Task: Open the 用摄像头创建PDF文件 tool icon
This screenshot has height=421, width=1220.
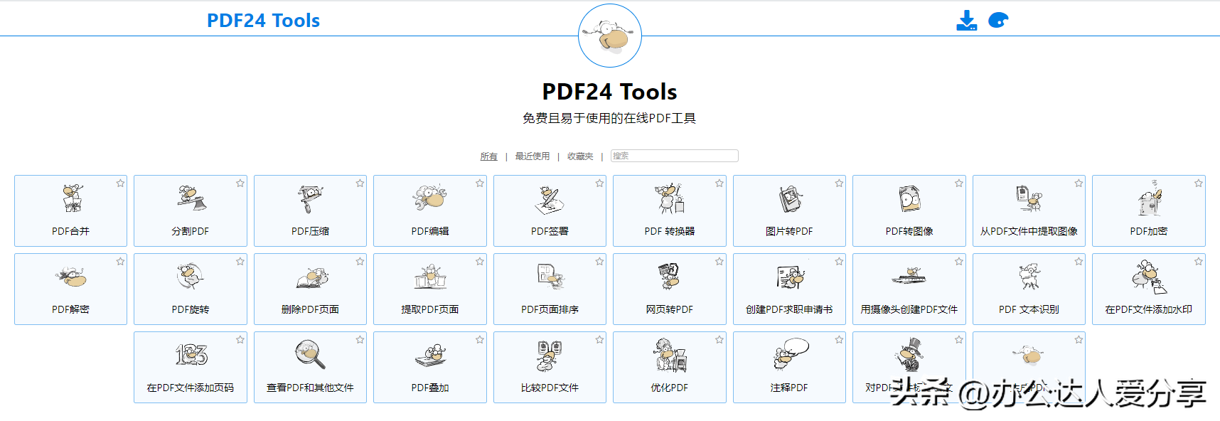Action: point(909,277)
